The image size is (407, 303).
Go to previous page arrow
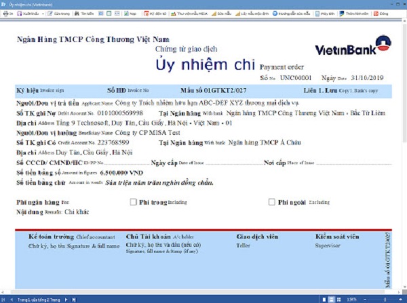[x=12, y=300]
